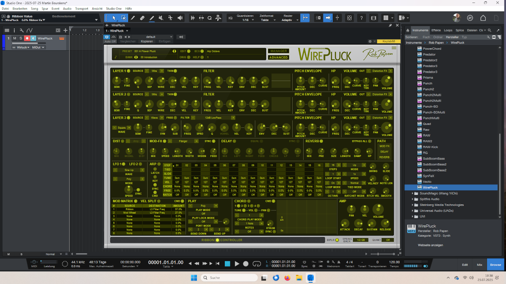Open the Ansicht menu
506x284 pixels.
97,8
